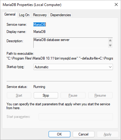The height and width of the screenshot is (140, 121).
Task: Click the description scroll down arrow
Action: pos(110,45)
